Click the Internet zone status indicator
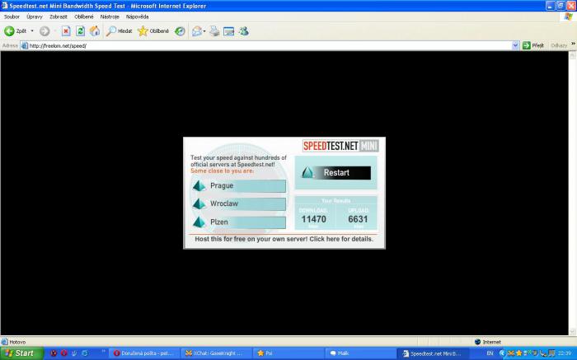This screenshot has height=360, width=577. click(488, 342)
